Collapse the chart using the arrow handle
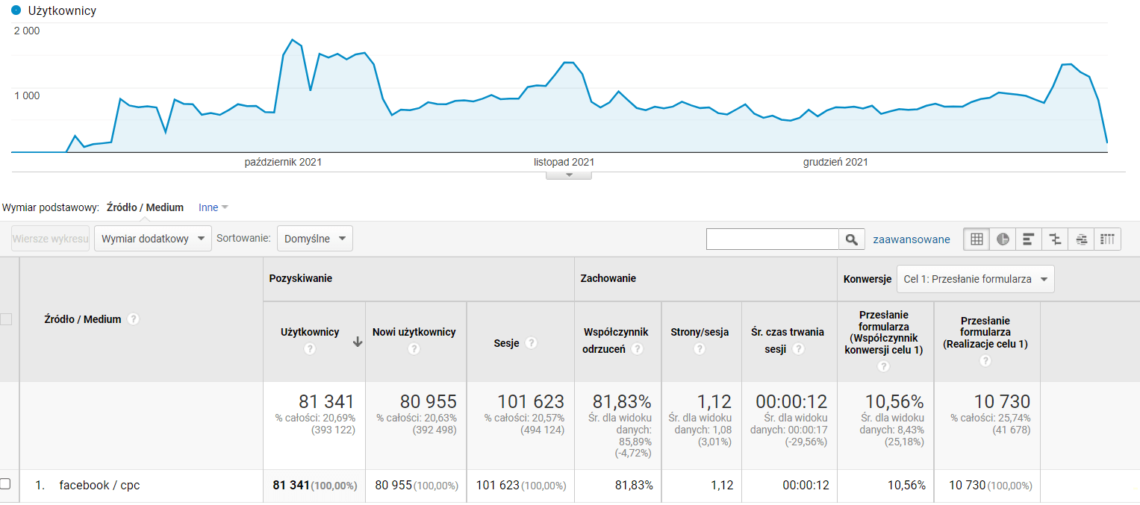 tap(569, 175)
